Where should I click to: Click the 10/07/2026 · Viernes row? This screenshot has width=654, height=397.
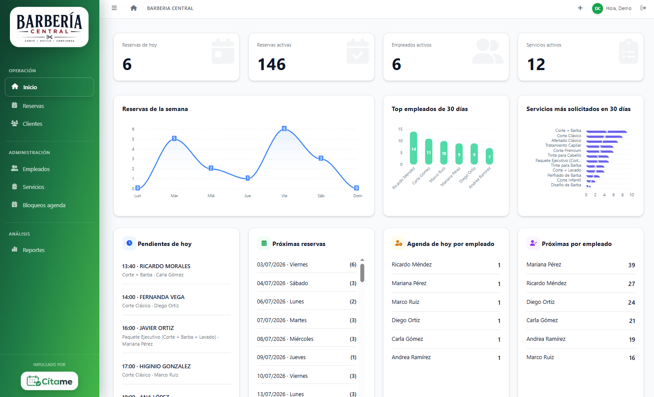pyautogui.click(x=307, y=376)
